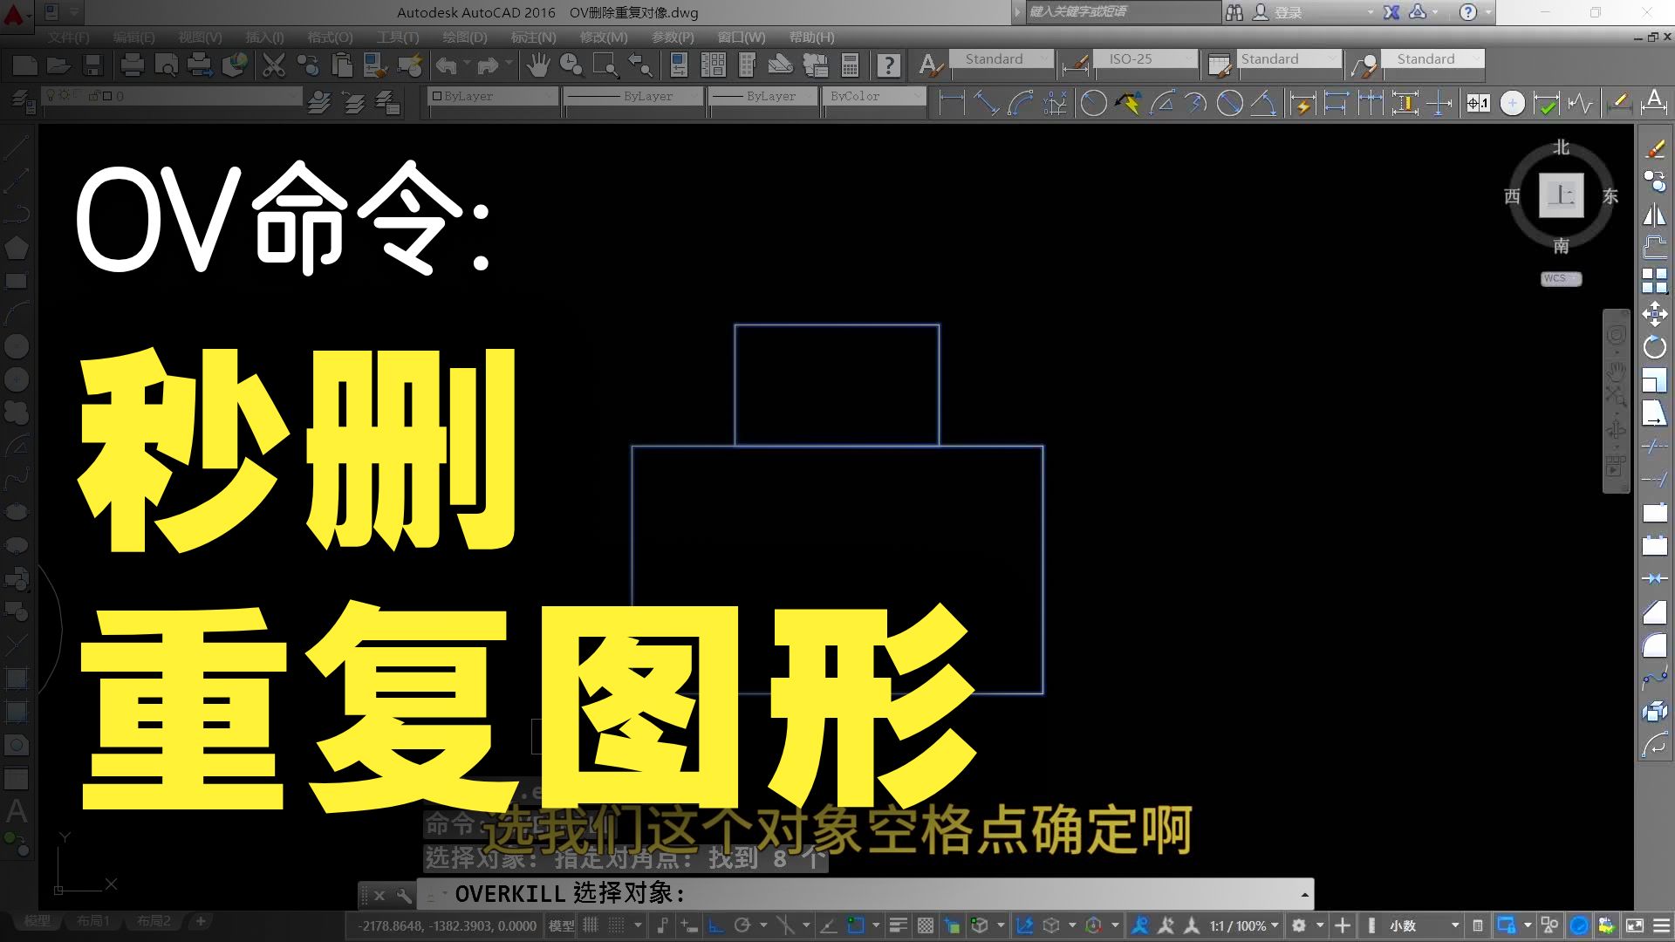Toggle Grid display in the status bar
Screen dimensions: 1675x942
click(591, 926)
